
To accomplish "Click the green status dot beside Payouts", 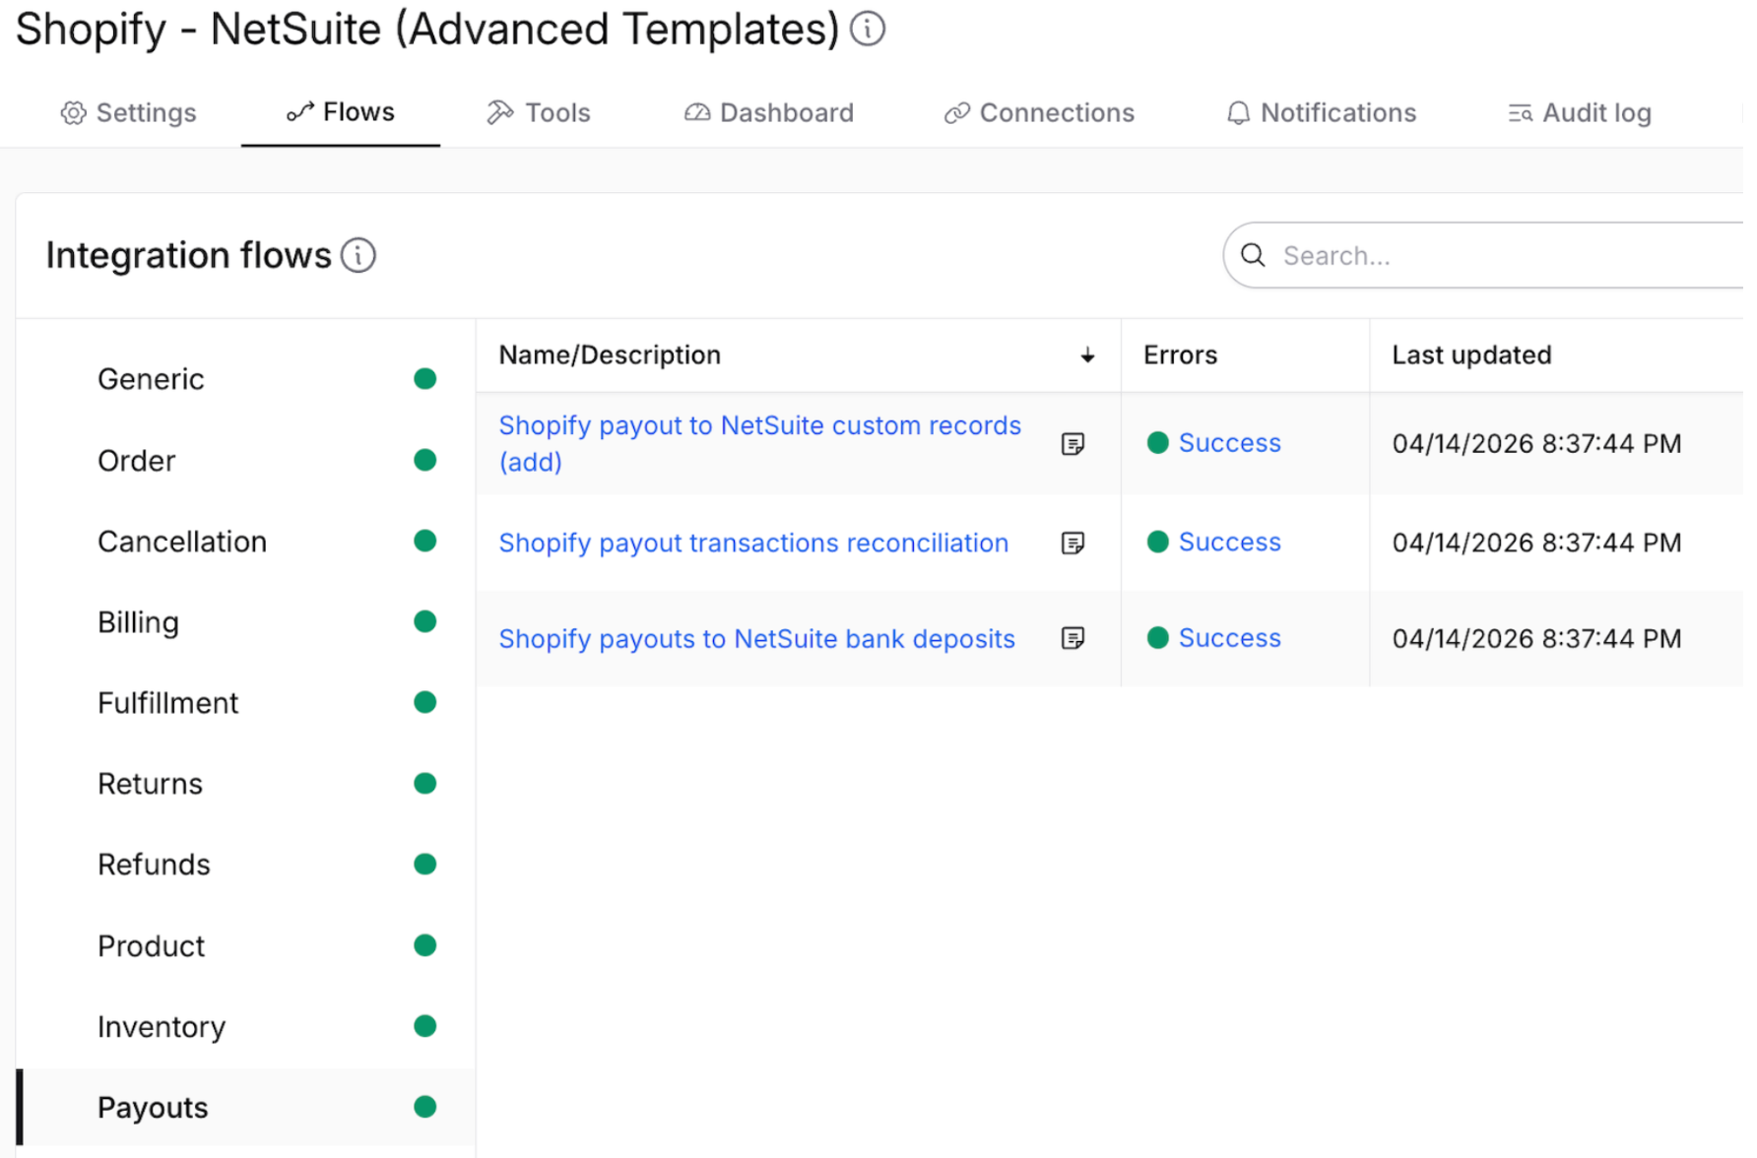I will 425,1107.
